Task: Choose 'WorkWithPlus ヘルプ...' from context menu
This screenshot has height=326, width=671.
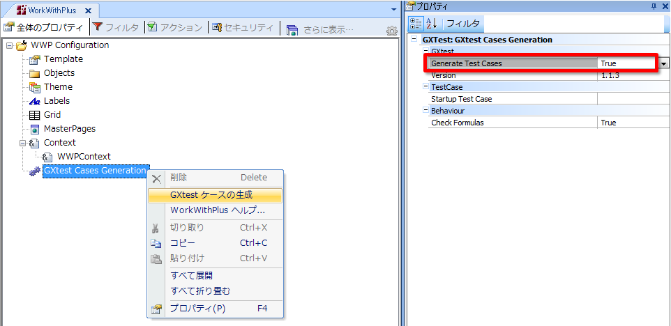Action: point(218,210)
